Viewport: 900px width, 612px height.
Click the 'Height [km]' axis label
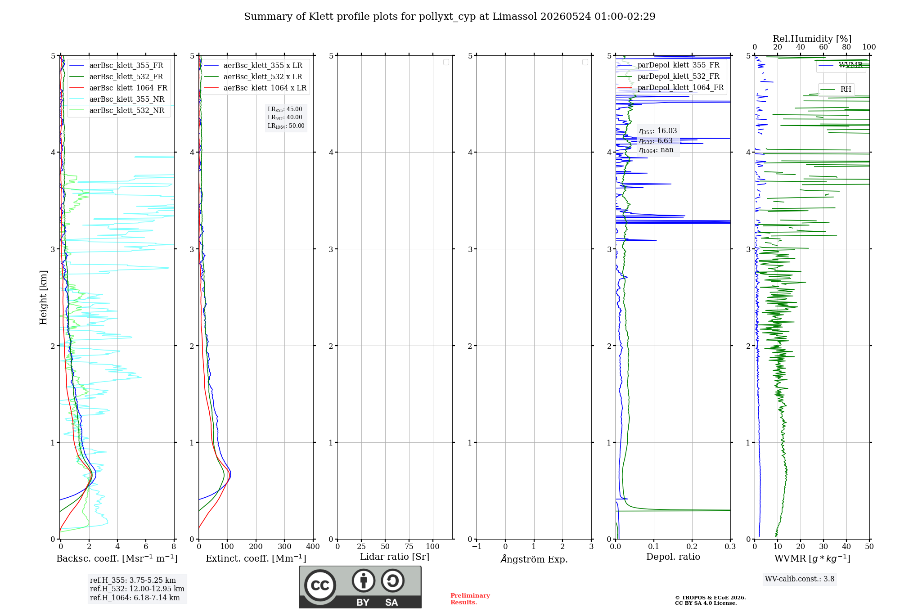click(x=43, y=297)
